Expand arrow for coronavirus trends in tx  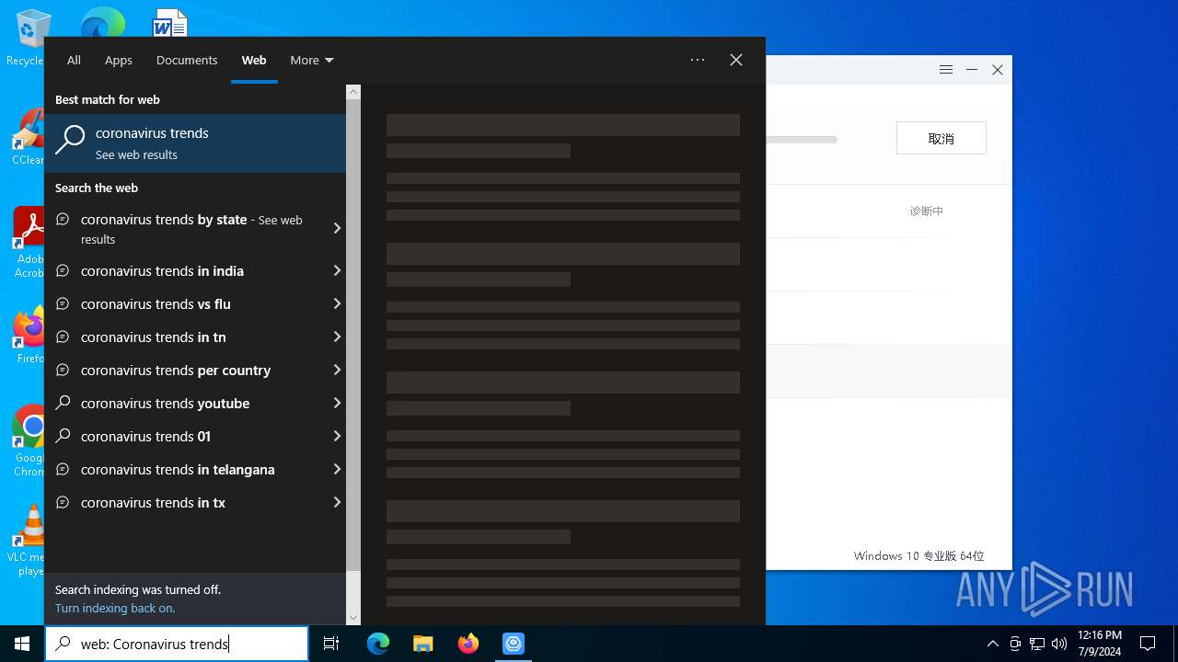tap(337, 502)
